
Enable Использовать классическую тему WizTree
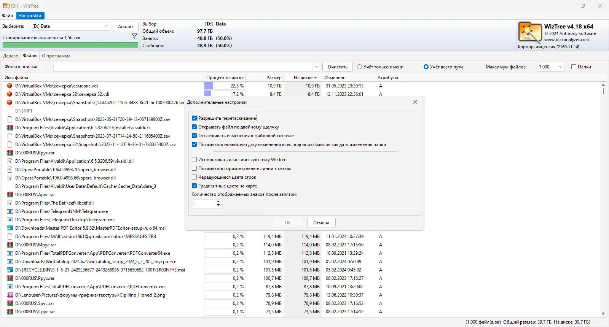(194, 160)
